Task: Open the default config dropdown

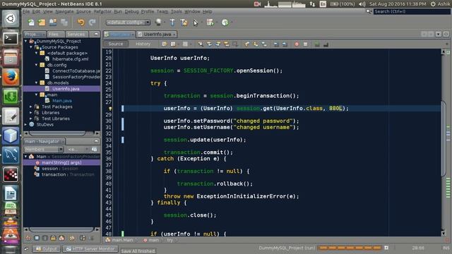Action: click(x=128, y=22)
